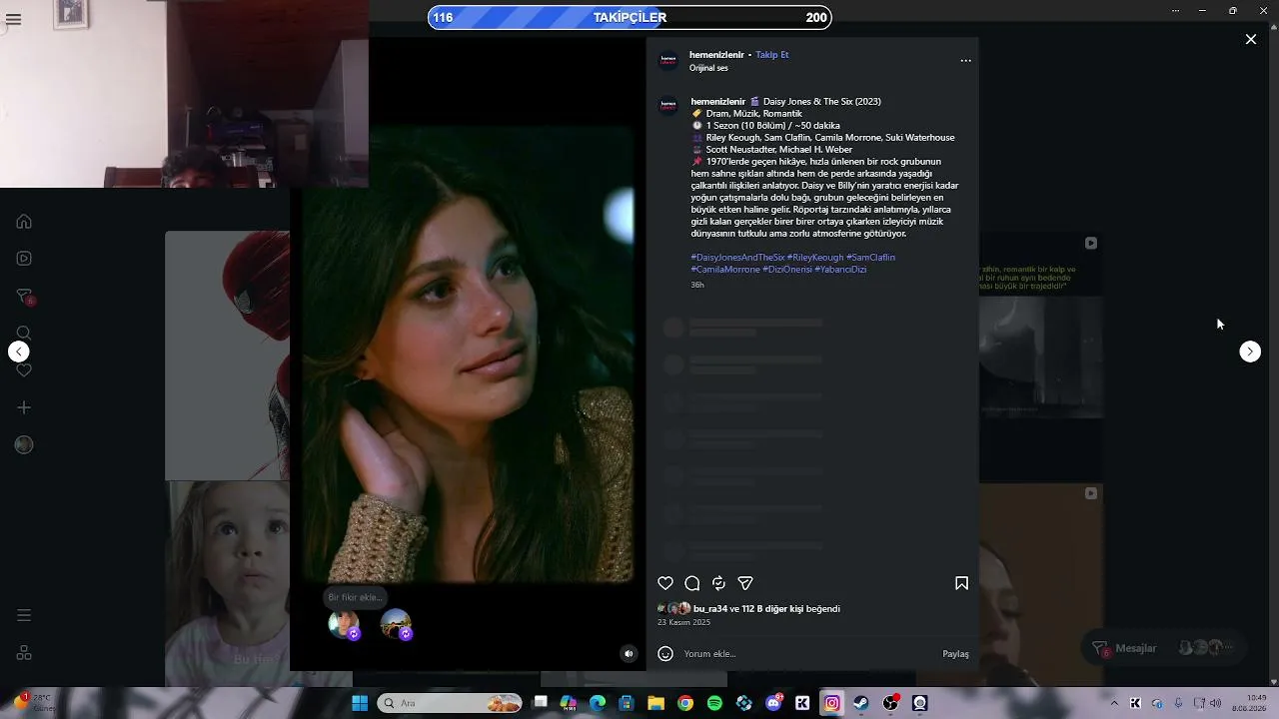
Task: Open your profile avatar in the sidebar
Action: 24,445
